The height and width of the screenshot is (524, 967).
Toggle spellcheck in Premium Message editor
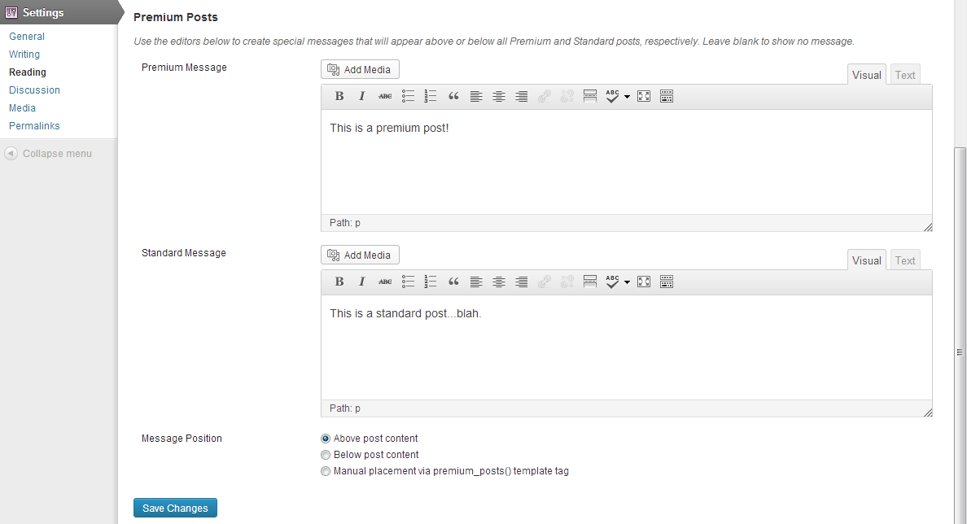click(612, 96)
